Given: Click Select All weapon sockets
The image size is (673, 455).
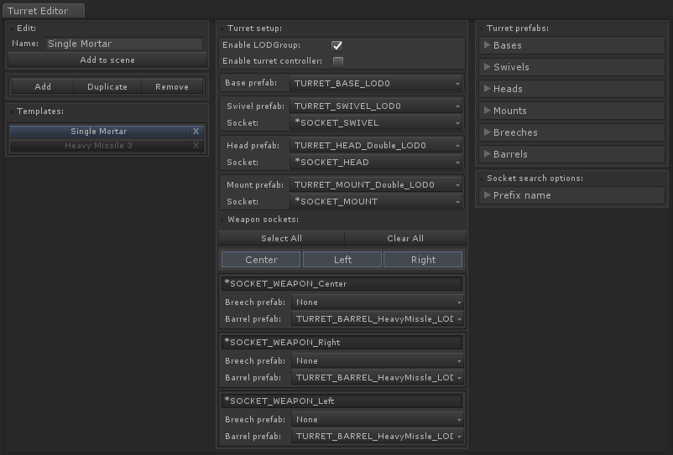Looking at the screenshot, I should [x=282, y=238].
